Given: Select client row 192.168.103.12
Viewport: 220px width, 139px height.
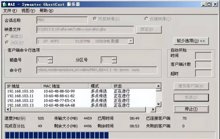Looking at the screenshot, I should tap(81, 101).
